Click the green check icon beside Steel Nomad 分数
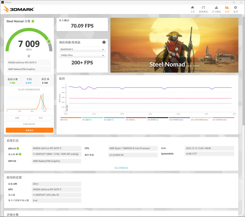 coord(33,21)
